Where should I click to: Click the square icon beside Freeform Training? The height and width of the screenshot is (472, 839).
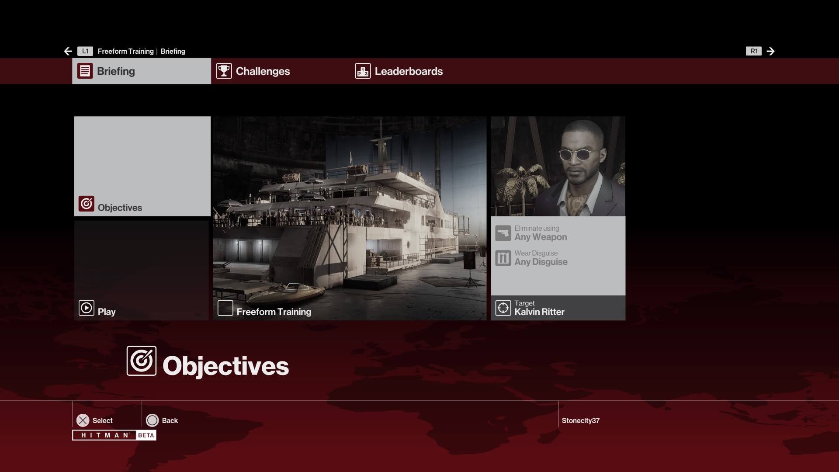coord(225,308)
